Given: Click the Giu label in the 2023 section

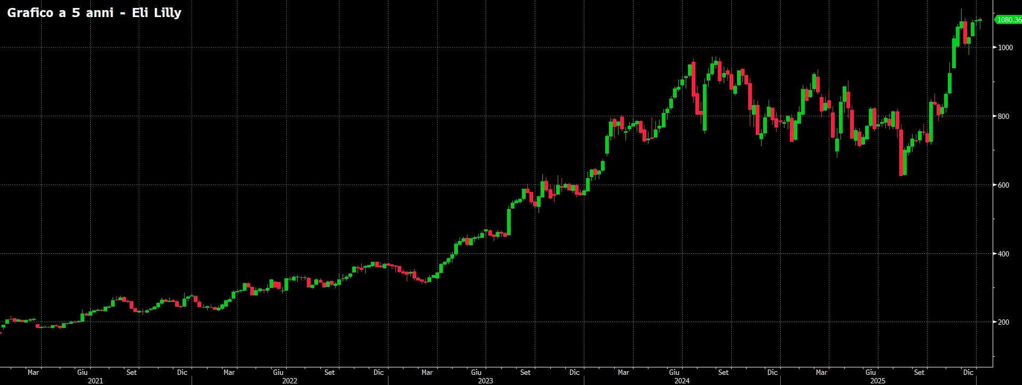Looking at the screenshot, I should 476,372.
